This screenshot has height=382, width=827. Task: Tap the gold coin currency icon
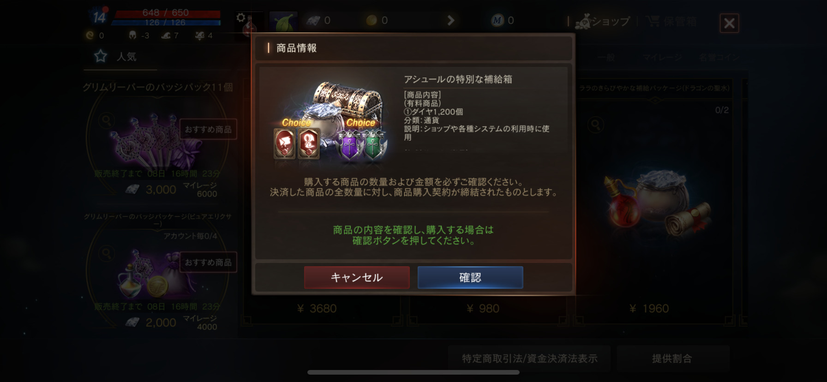[x=372, y=20]
